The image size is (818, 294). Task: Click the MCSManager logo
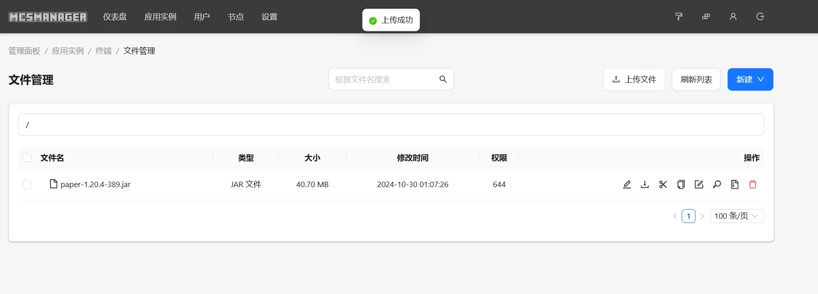pyautogui.click(x=48, y=16)
